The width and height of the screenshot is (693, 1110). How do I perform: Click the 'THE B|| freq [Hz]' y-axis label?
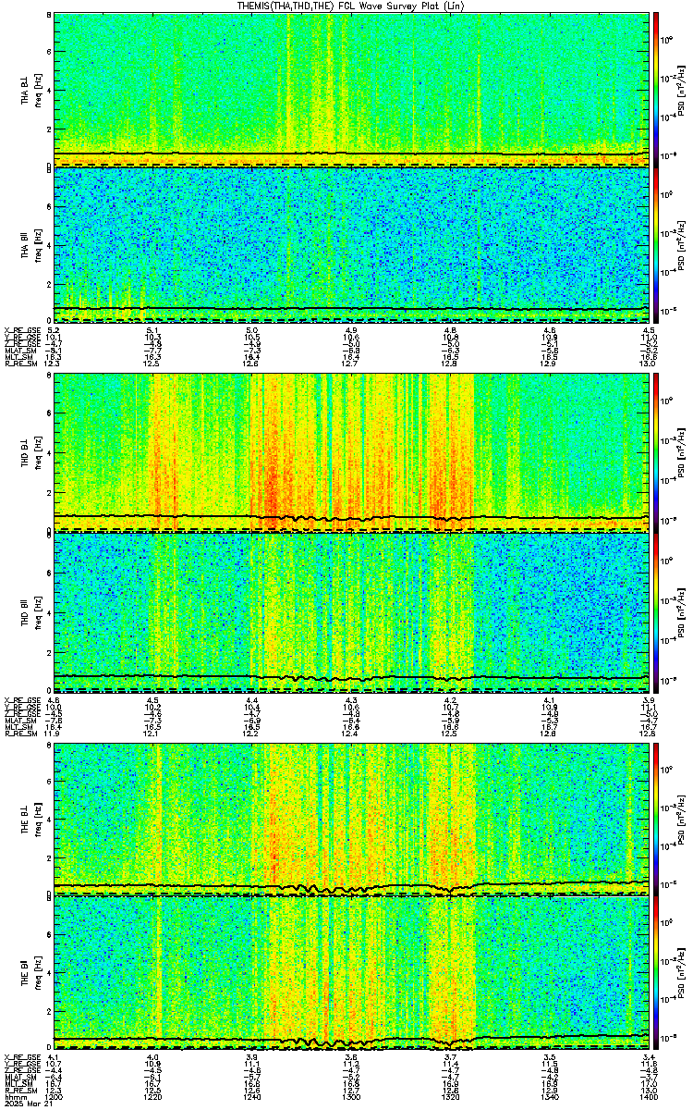(x=30, y=974)
